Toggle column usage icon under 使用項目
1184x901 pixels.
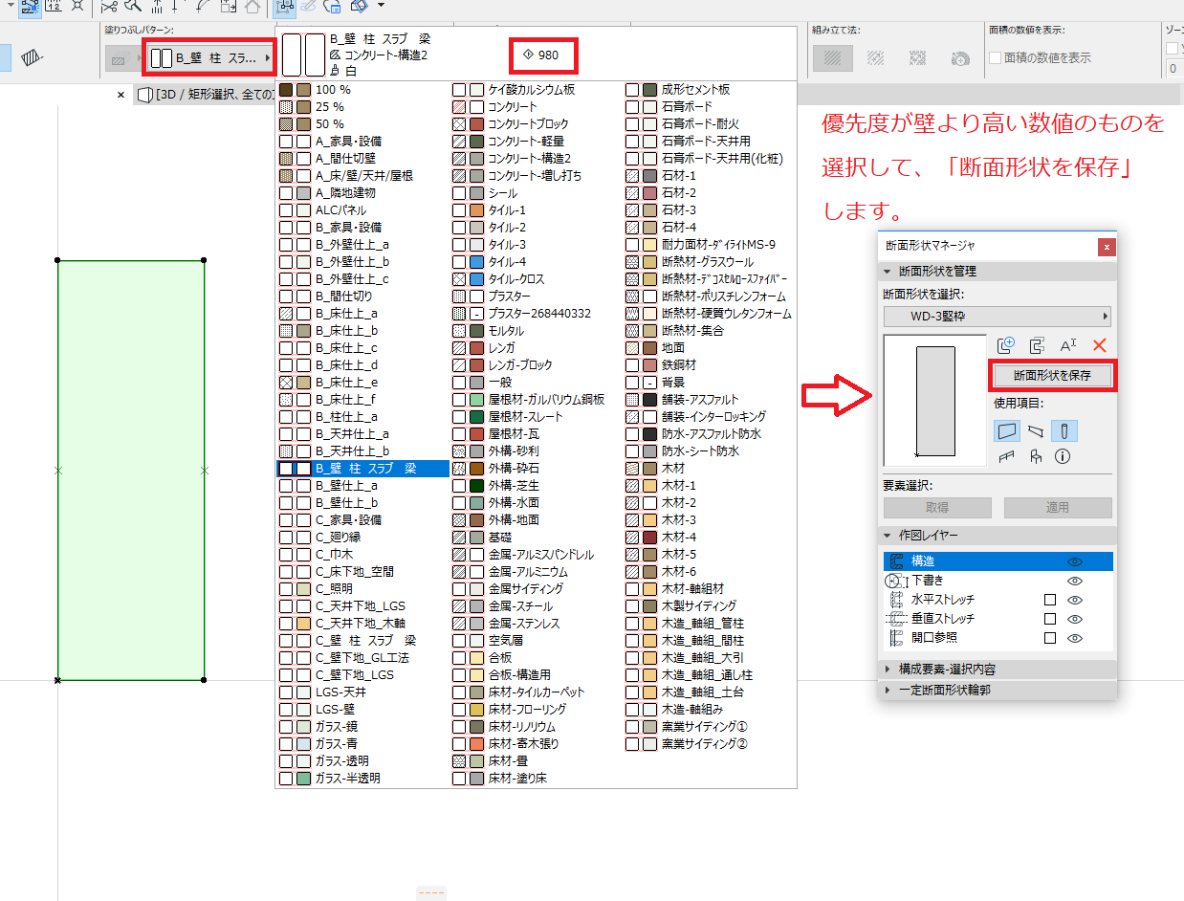pyautogui.click(x=1065, y=430)
